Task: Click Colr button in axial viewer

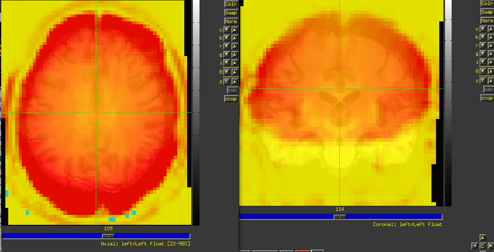Action: click(x=231, y=4)
